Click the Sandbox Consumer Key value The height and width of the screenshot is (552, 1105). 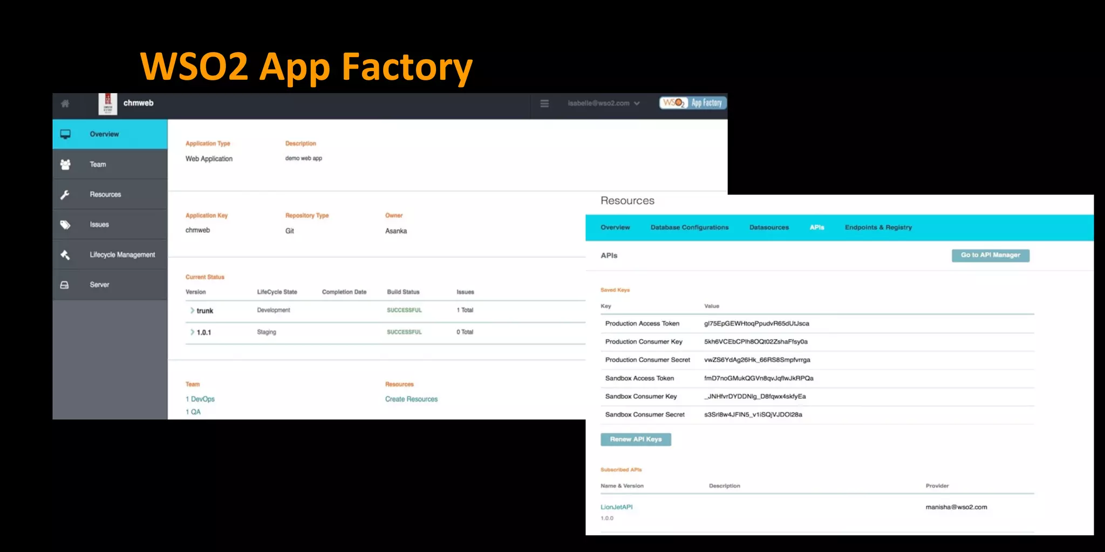755,397
